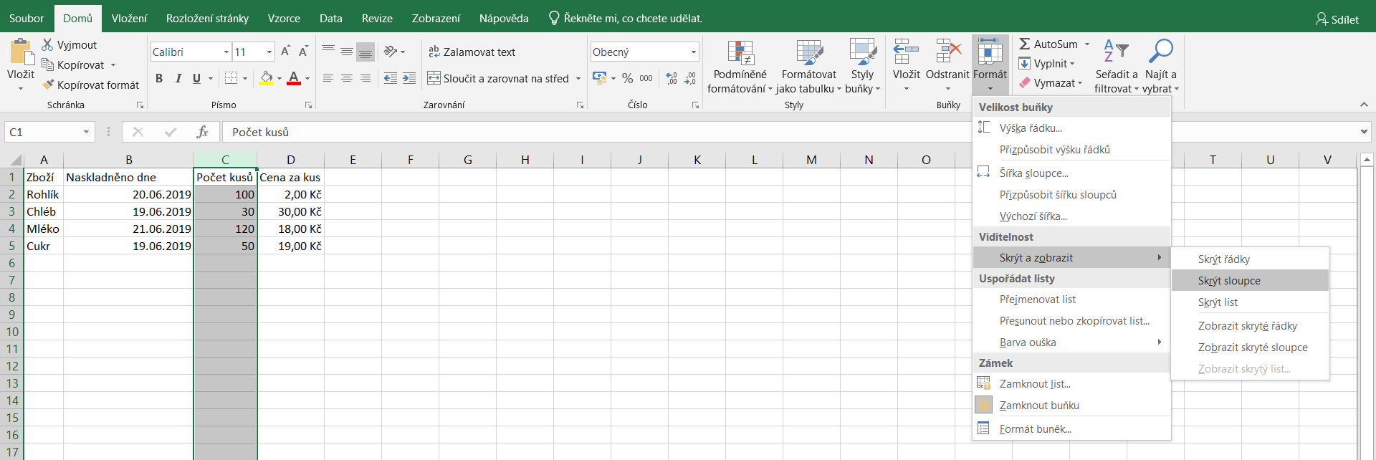Toggle underline formatting
Screen dimensions: 1376x460
pyautogui.click(x=196, y=78)
